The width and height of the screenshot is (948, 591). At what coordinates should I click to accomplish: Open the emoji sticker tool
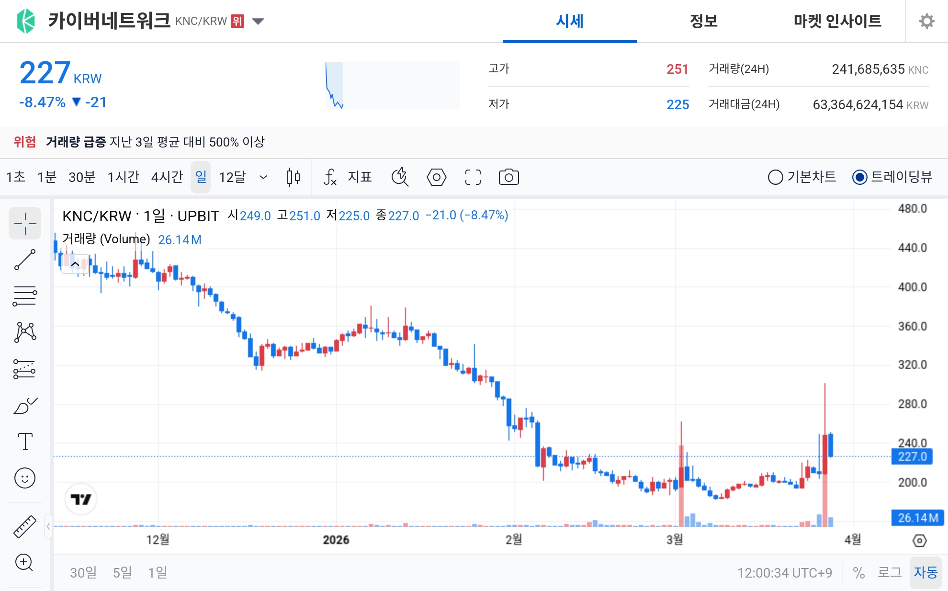(x=25, y=477)
